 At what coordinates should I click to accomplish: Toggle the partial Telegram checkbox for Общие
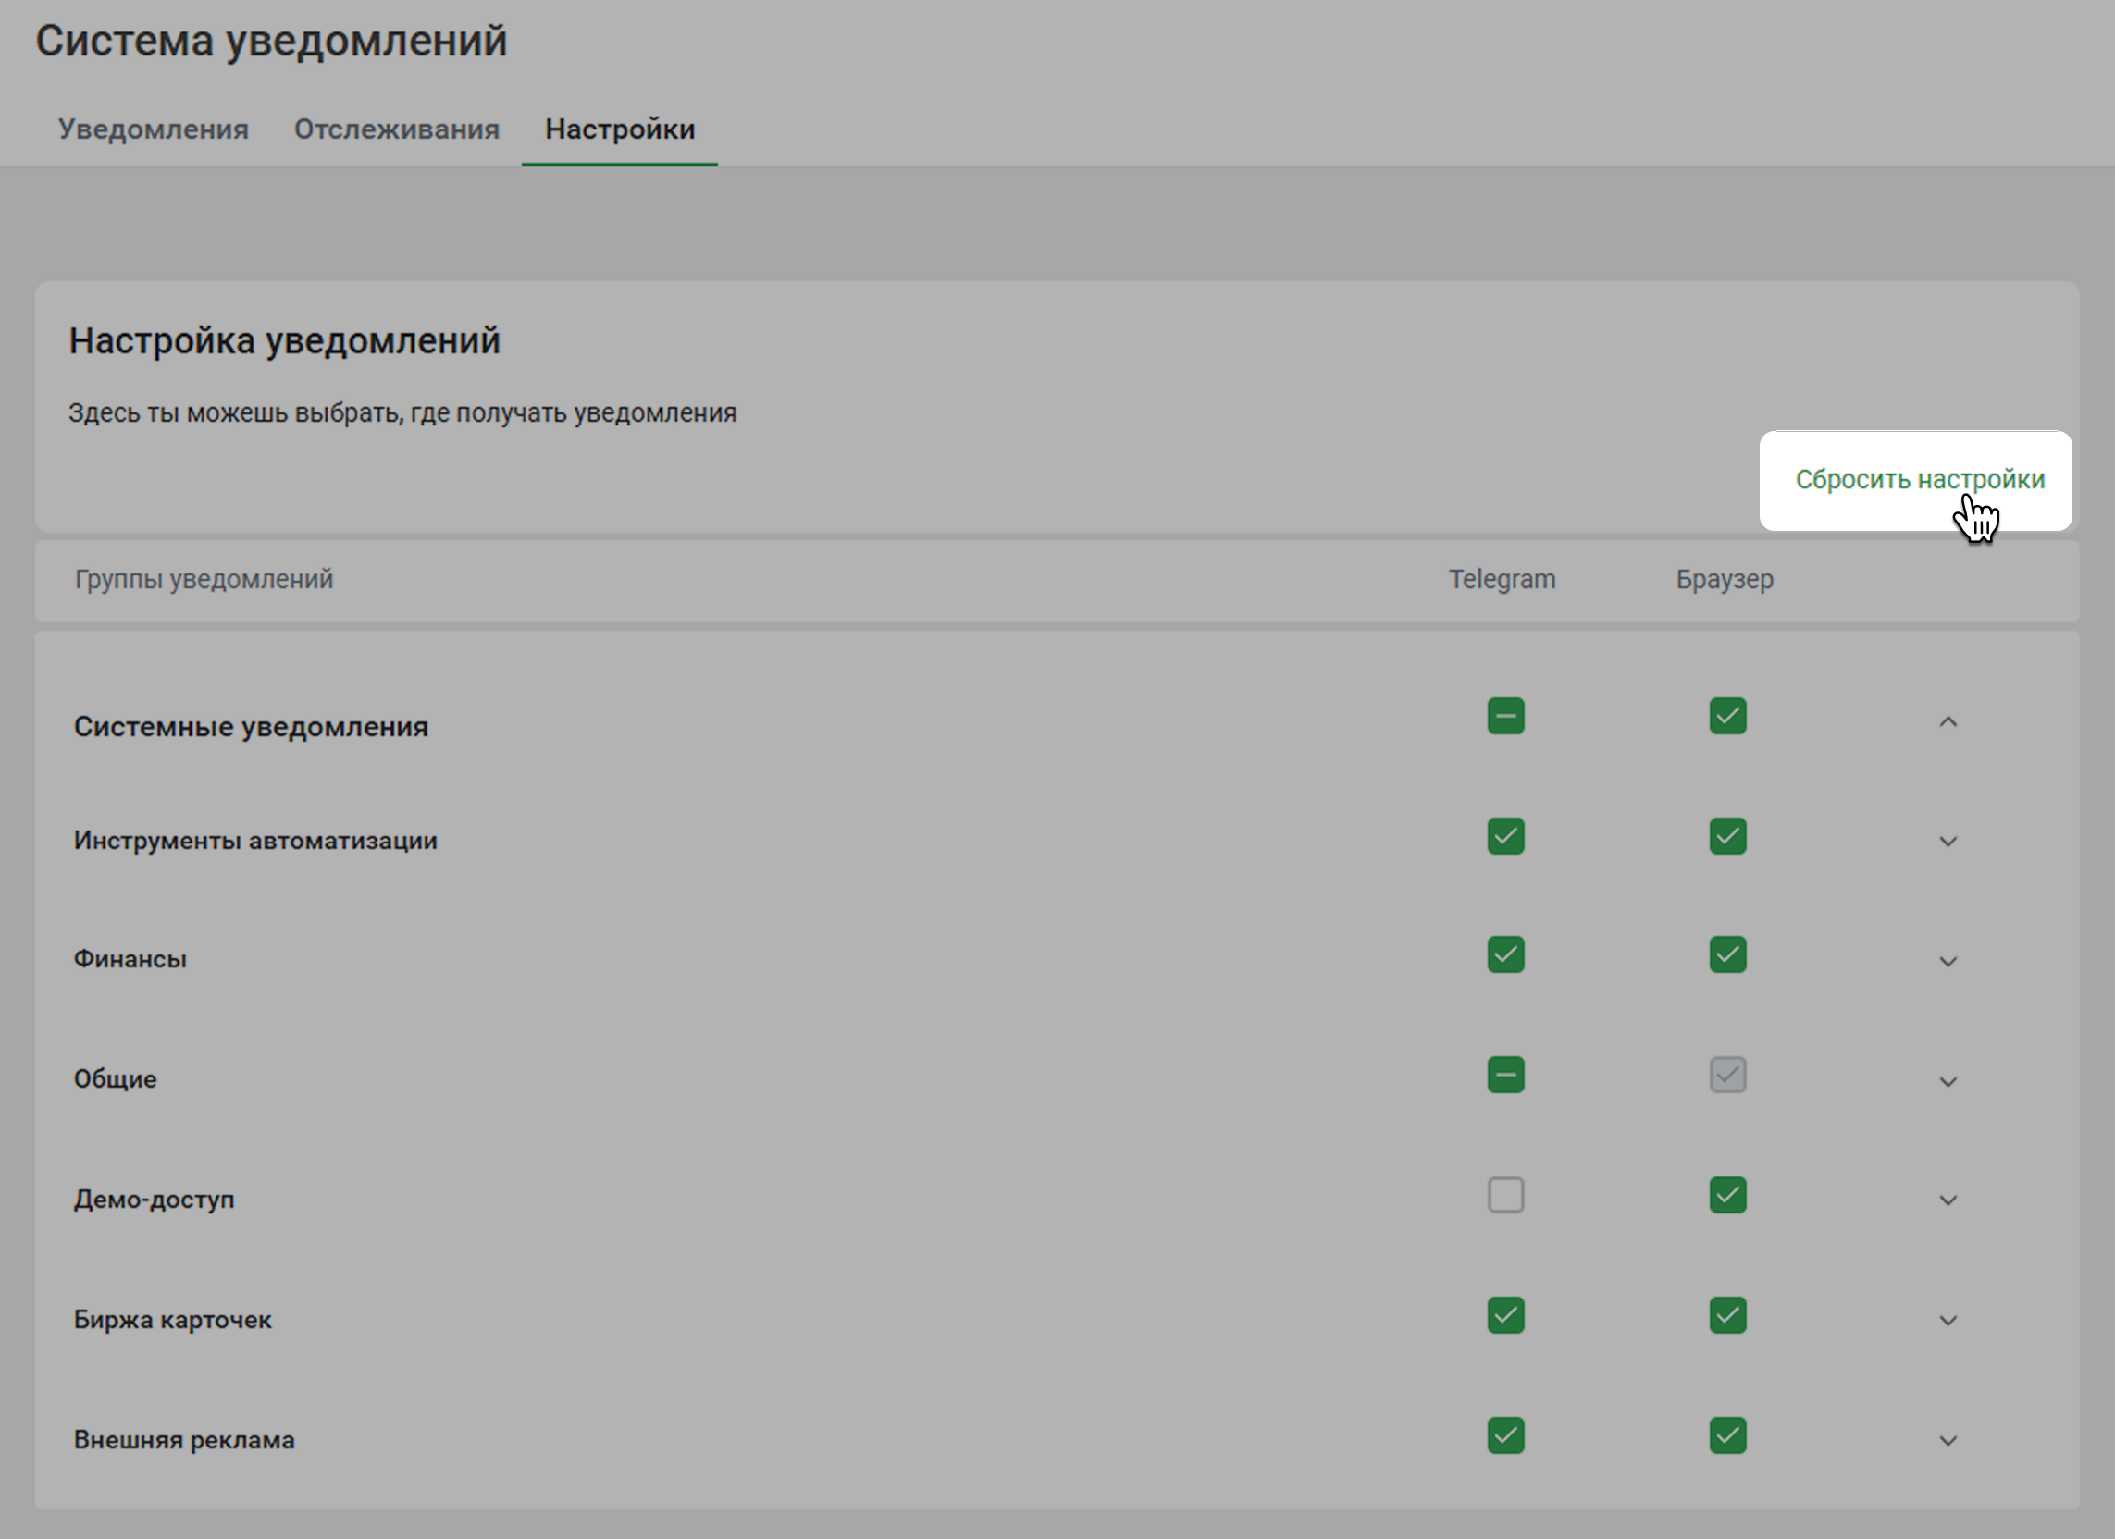click(x=1505, y=1075)
